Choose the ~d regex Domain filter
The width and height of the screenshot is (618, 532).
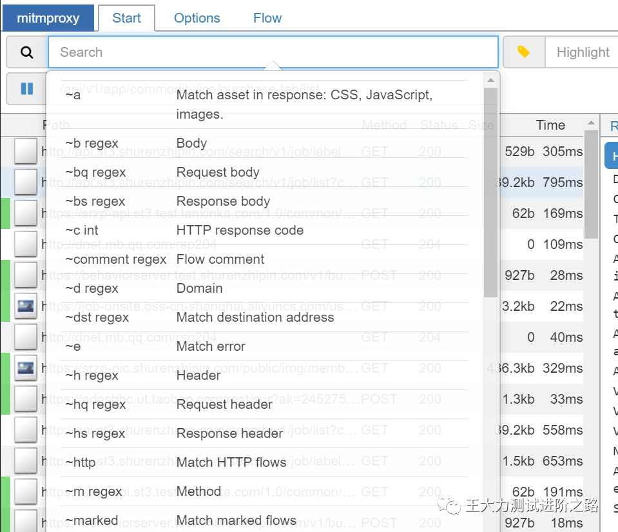264,288
